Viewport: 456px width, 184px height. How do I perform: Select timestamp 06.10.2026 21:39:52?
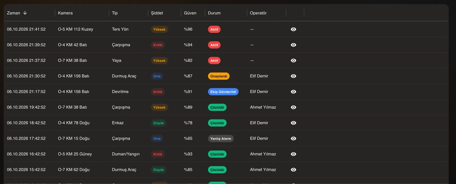[x=26, y=45]
